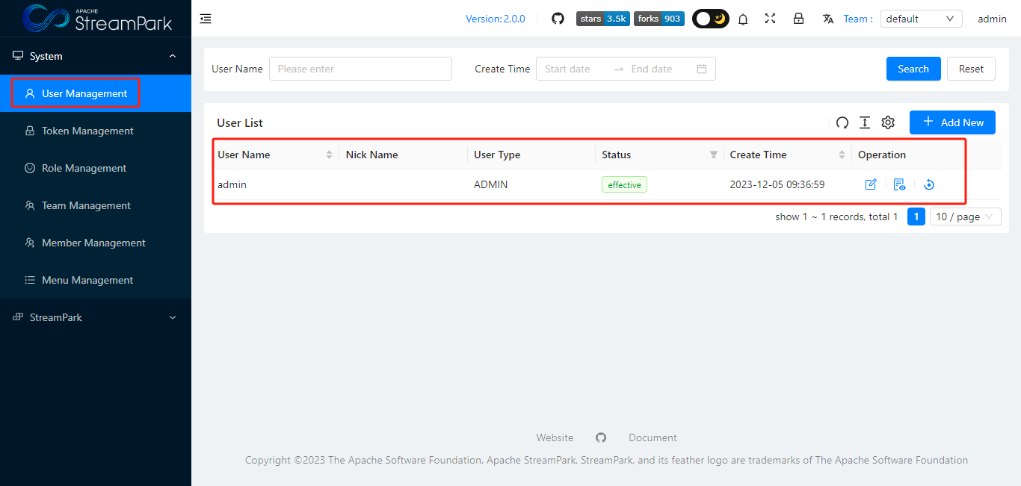Select User Management in sidebar
1021x486 pixels.
pyautogui.click(x=96, y=93)
